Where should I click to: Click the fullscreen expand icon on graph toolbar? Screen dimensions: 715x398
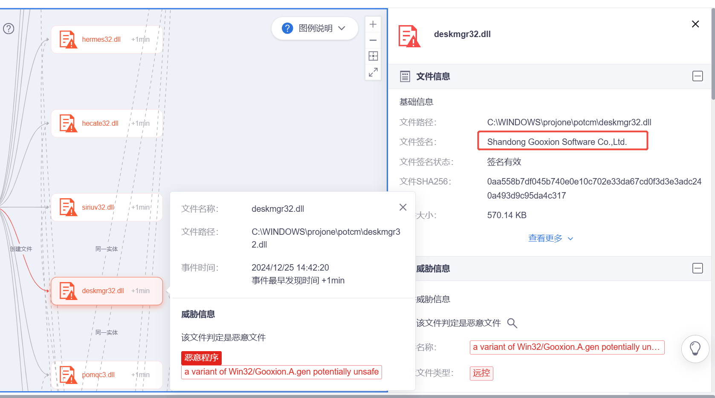click(x=373, y=72)
